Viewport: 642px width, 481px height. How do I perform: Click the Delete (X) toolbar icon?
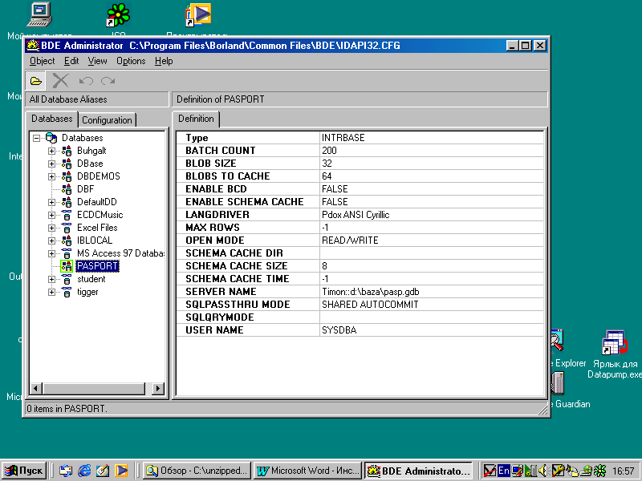tap(60, 80)
